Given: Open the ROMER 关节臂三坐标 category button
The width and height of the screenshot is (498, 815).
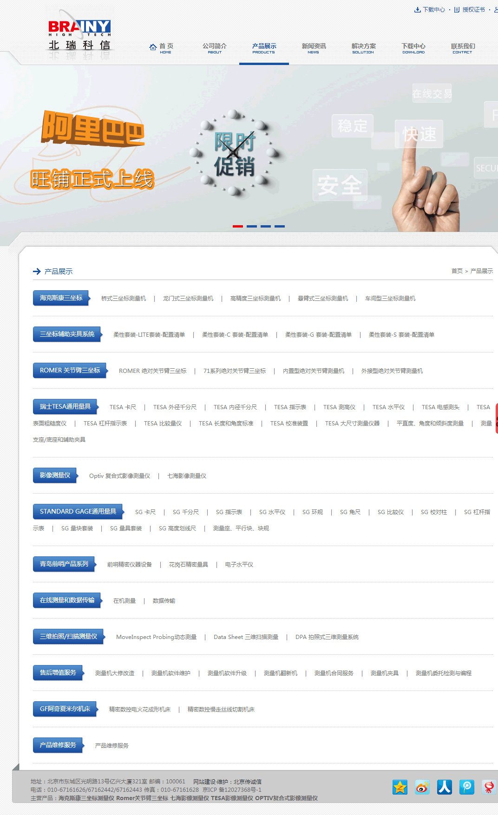Looking at the screenshot, I should 70,371.
